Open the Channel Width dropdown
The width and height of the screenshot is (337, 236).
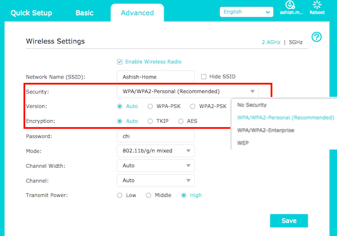click(156, 165)
